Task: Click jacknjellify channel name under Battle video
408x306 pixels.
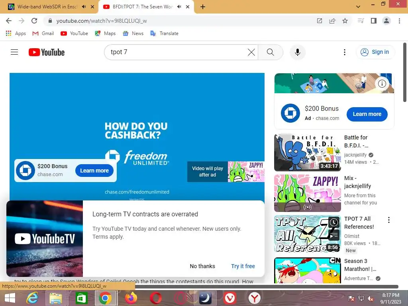Action: point(355,155)
